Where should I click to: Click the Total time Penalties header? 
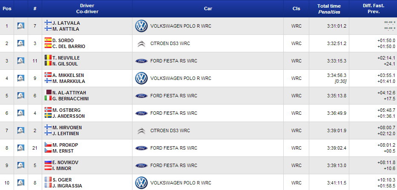(x=329, y=9)
